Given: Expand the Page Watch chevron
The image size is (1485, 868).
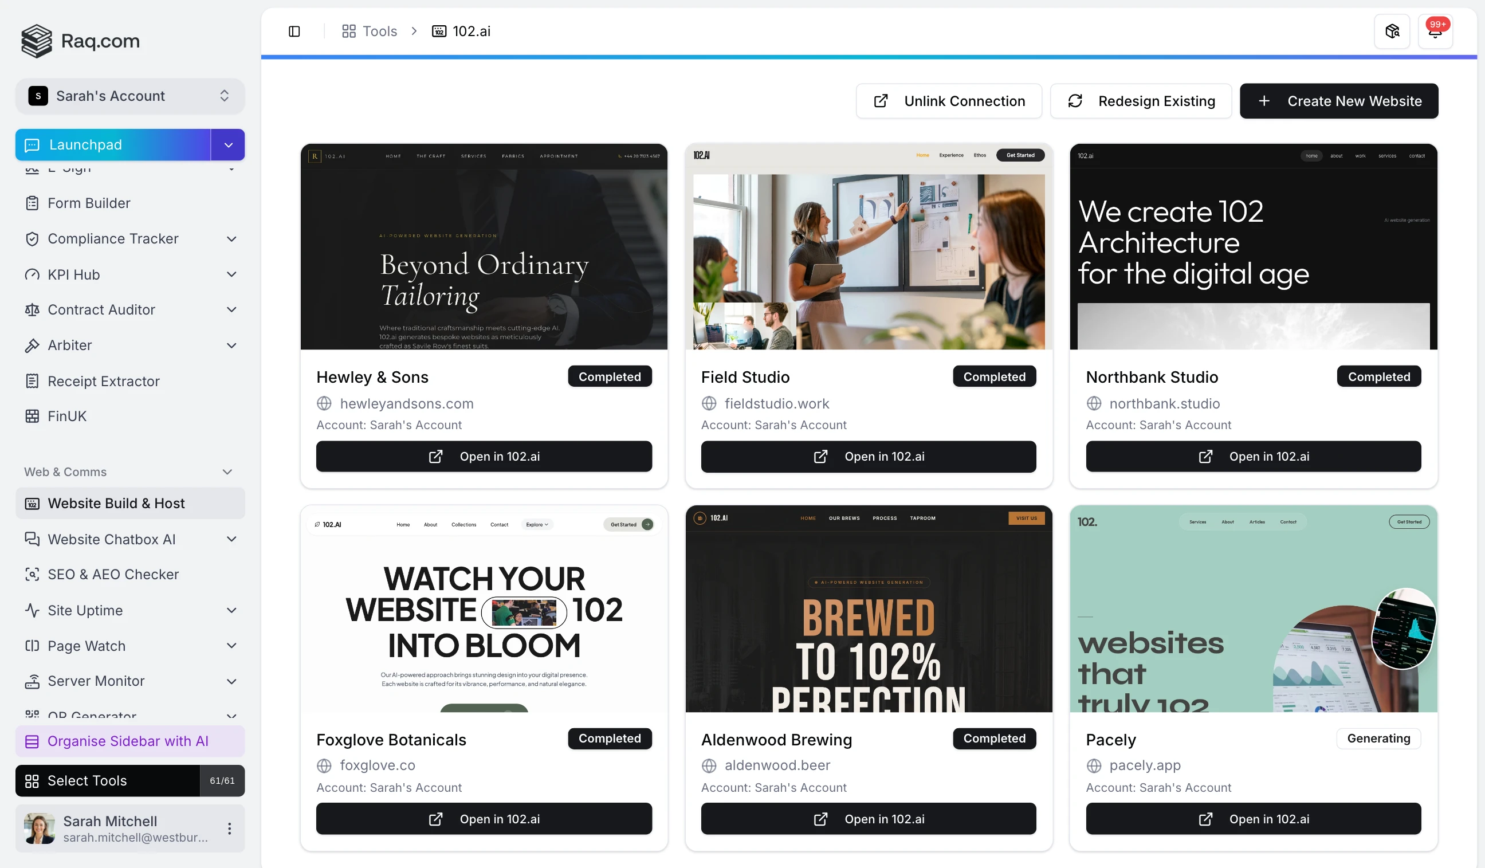Looking at the screenshot, I should [231, 646].
